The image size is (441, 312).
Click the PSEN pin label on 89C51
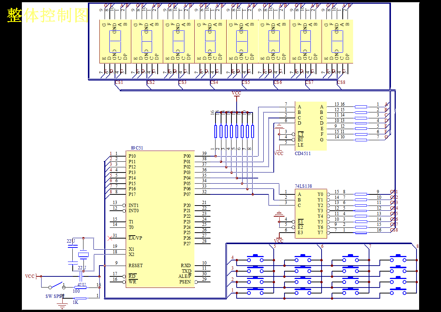(185, 282)
